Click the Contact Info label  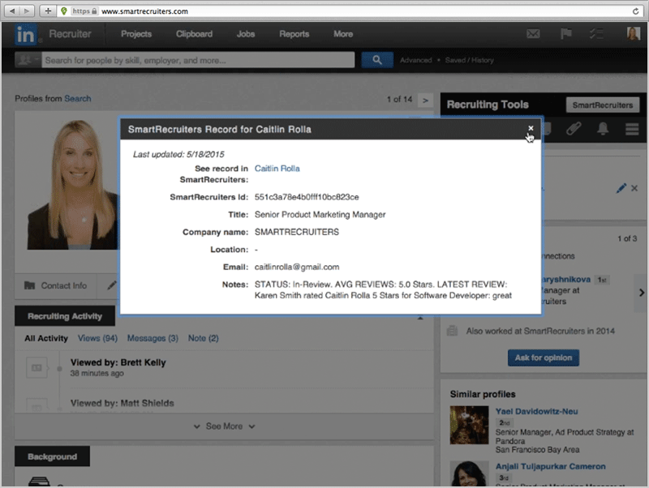(64, 286)
